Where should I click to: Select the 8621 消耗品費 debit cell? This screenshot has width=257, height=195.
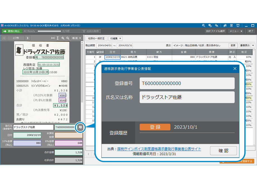point(134,57)
